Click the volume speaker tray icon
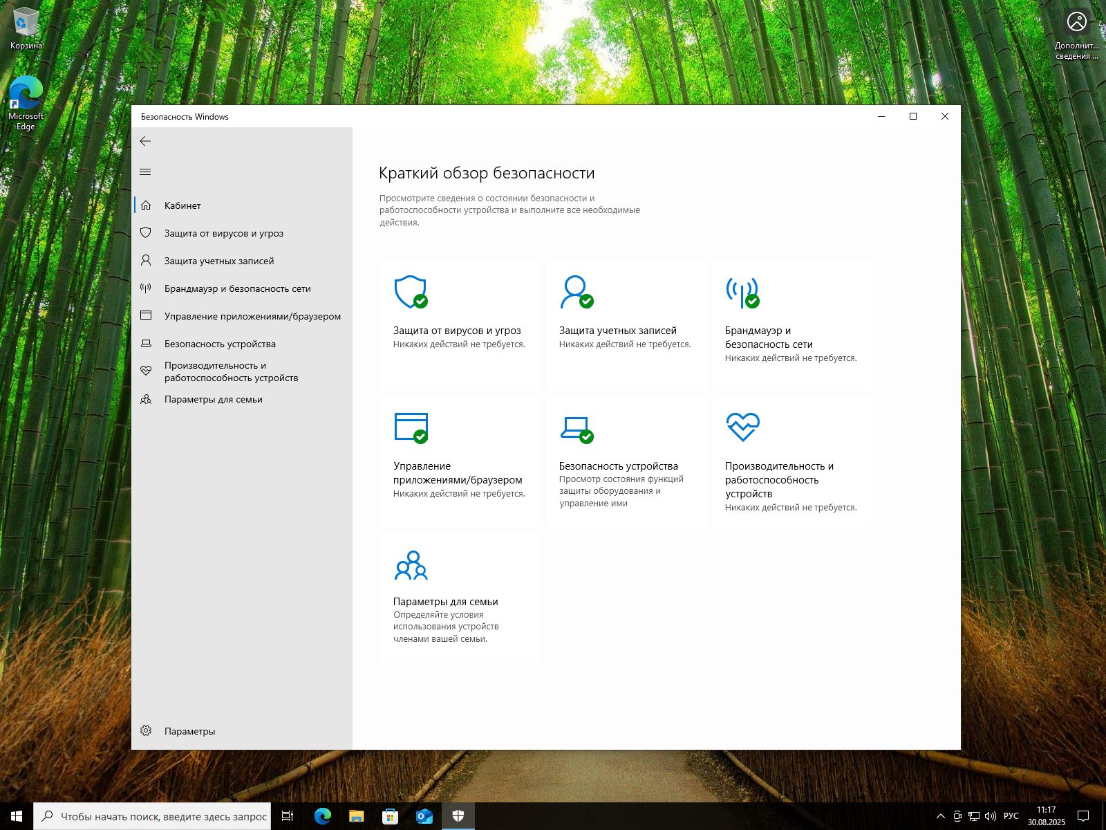Viewport: 1106px width, 830px height. pyautogui.click(x=990, y=816)
